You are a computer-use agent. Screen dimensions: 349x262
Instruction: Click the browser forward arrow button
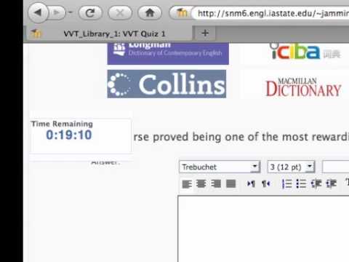pyautogui.click(x=57, y=12)
